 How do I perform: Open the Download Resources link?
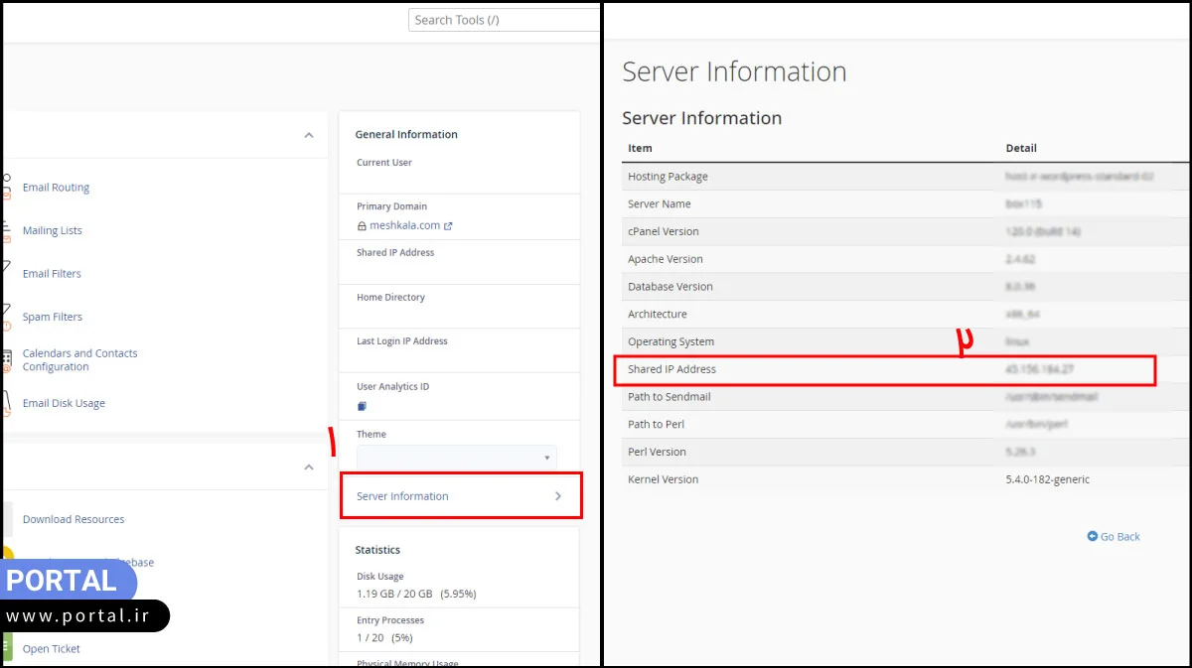74,519
